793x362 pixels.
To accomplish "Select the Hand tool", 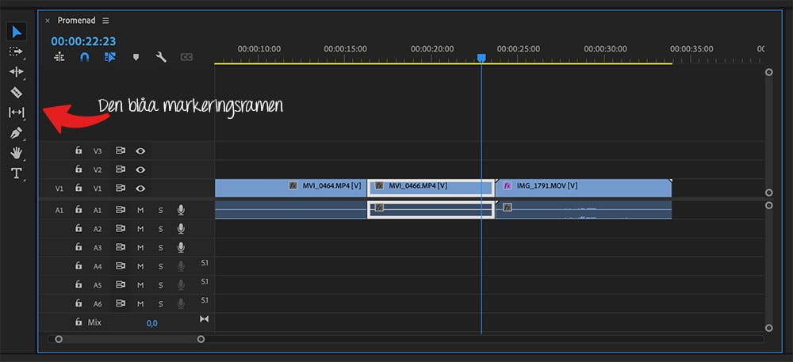I will pyautogui.click(x=17, y=153).
